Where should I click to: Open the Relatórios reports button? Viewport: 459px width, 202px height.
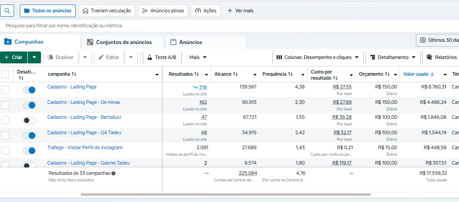click(x=441, y=57)
